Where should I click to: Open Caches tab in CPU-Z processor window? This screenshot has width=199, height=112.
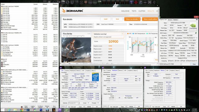click(67, 71)
